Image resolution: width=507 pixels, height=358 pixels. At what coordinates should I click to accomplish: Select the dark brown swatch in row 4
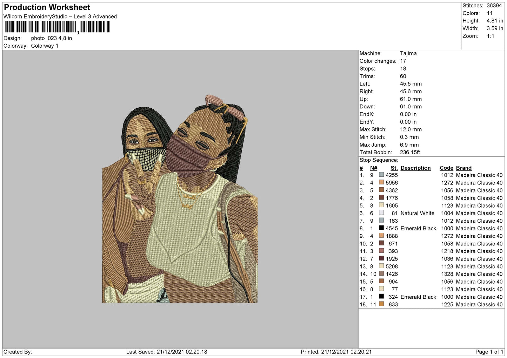tap(381, 197)
